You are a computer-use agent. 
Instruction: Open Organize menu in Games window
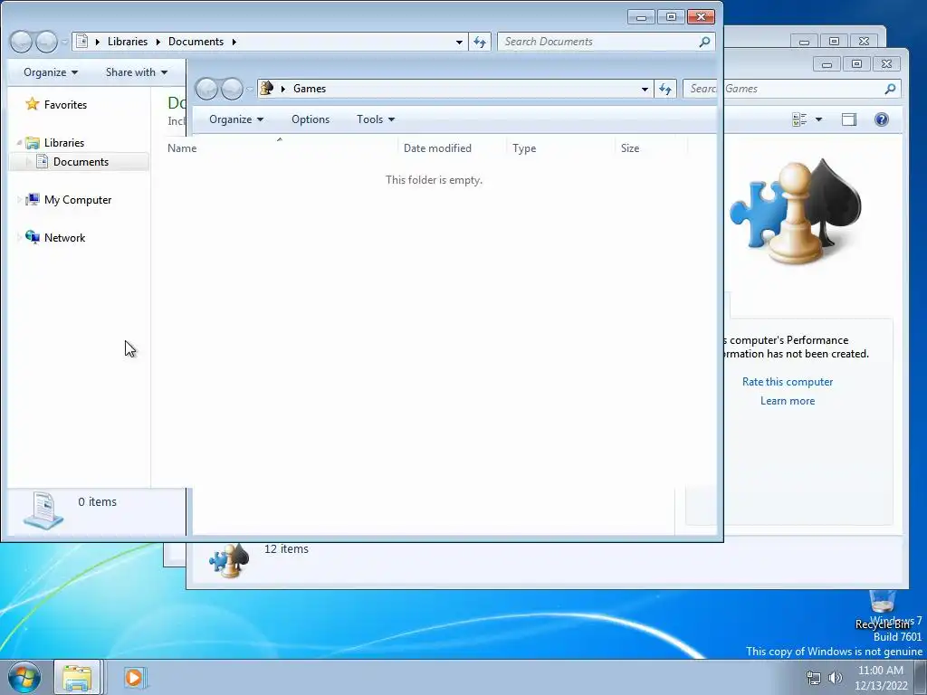tap(236, 119)
